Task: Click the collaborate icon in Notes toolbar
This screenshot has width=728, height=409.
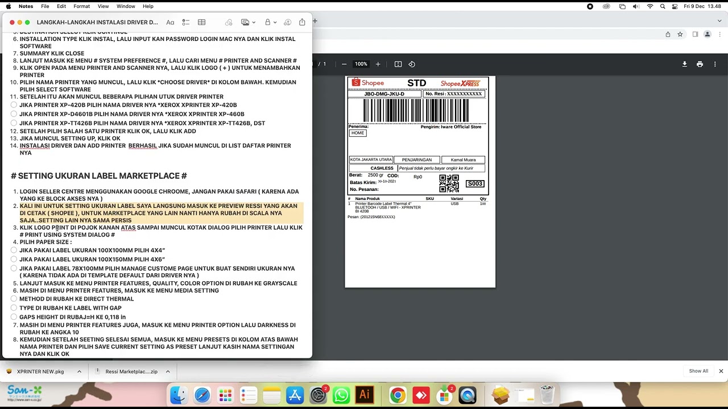Action: tap(287, 22)
